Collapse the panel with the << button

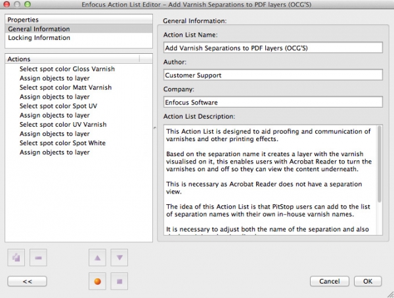28,281
